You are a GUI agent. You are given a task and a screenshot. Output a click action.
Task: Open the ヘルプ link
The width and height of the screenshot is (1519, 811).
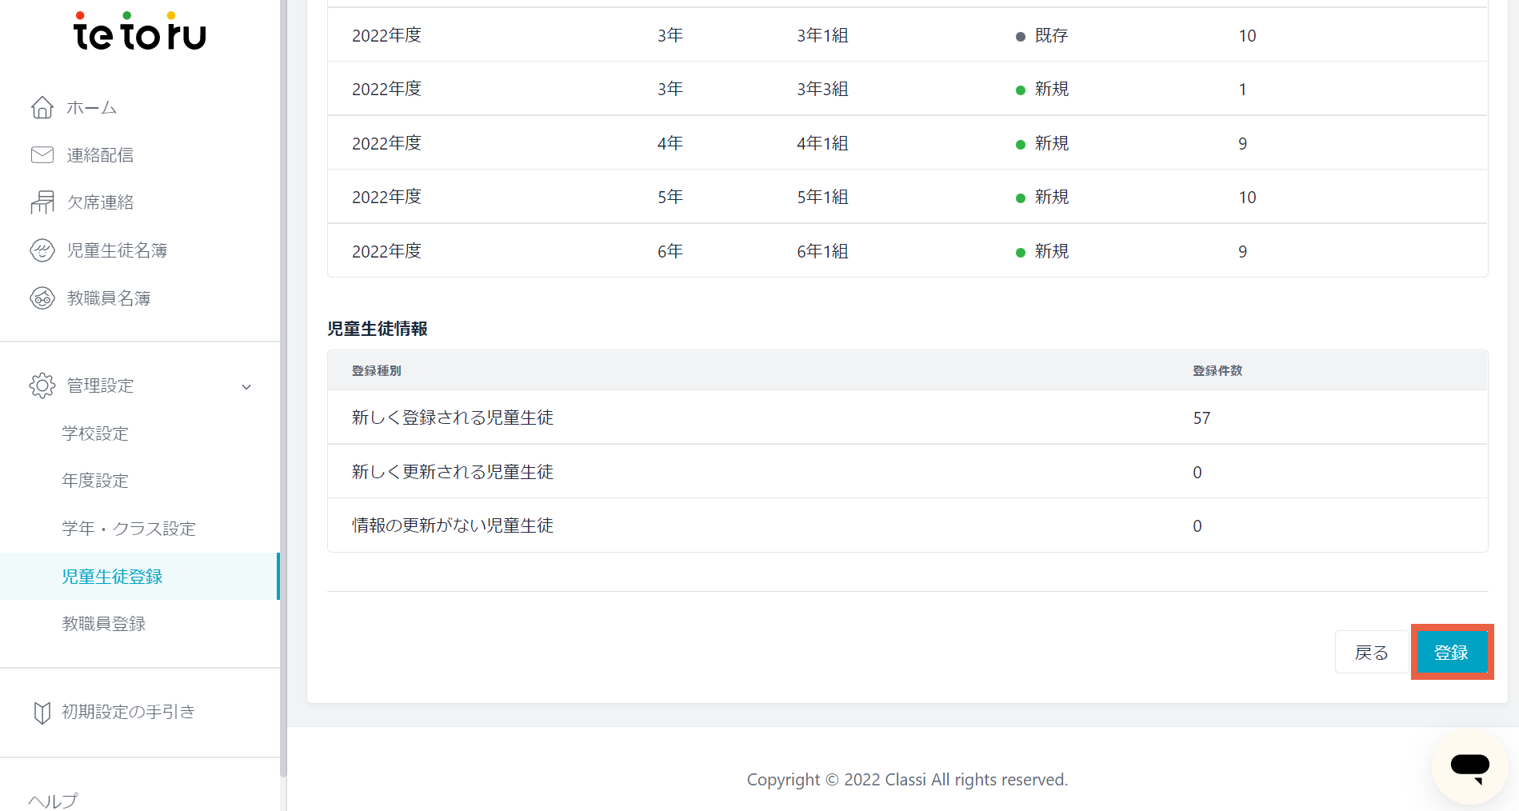53,800
